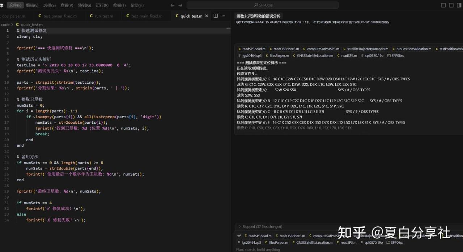
Task: Open computeSatPosSP3.m chip in upper file list
Action: point(321,49)
